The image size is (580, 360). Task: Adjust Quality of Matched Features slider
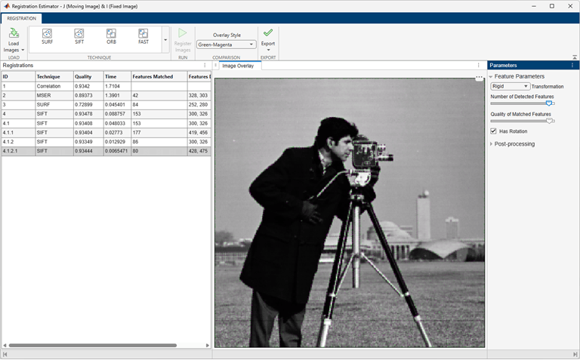pos(550,121)
